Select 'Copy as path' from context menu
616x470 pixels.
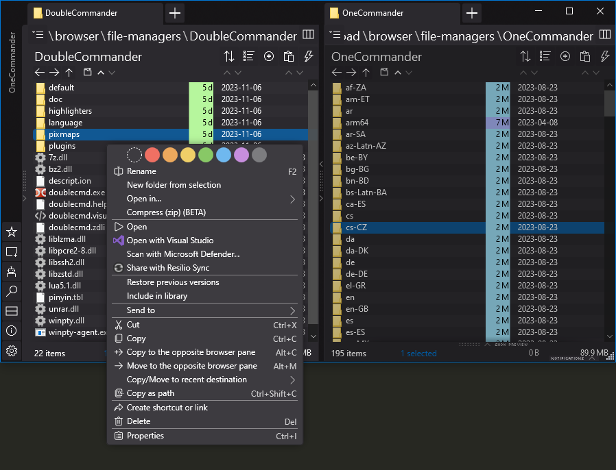coord(150,393)
